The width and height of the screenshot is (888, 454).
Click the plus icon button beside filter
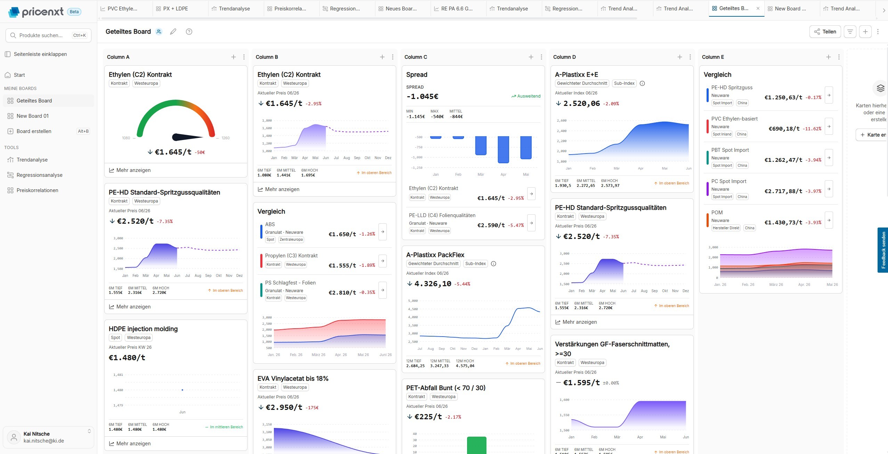pyautogui.click(x=865, y=32)
